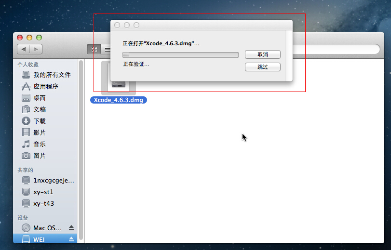Viewport: 391px width, 250px height.
Task: Click the 个人收藏 section header
Action: coord(28,65)
